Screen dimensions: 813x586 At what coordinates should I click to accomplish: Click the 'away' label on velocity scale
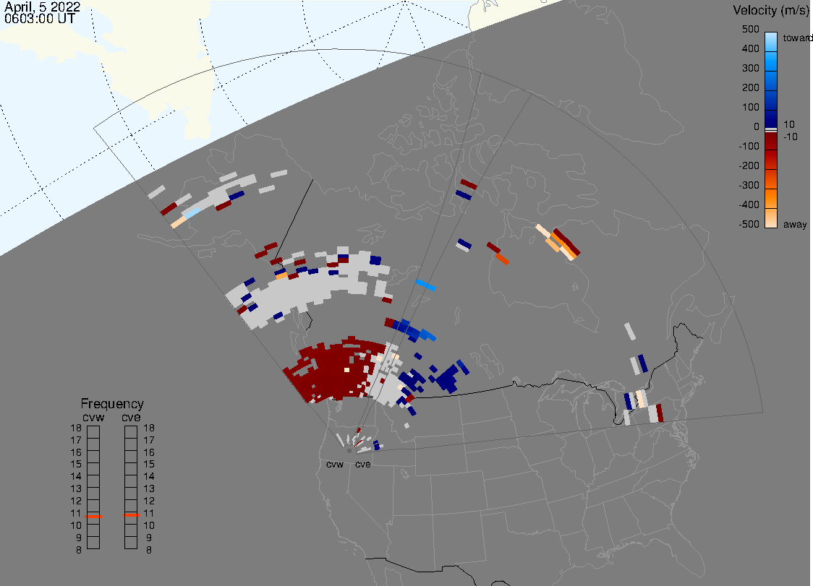[x=795, y=224]
